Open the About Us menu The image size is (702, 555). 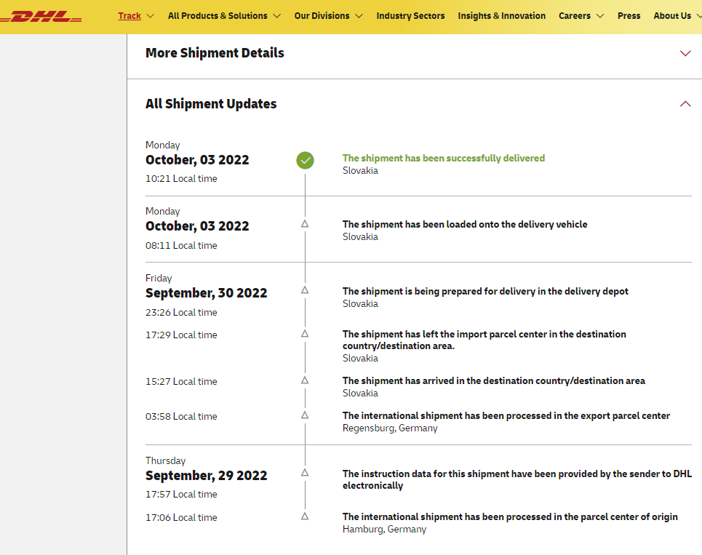677,16
